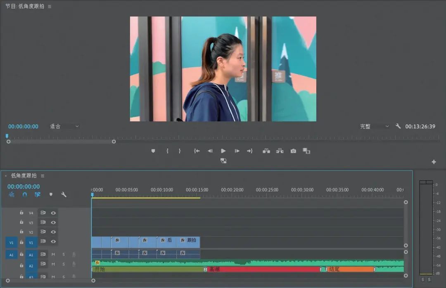Toggle lock on track V3
The image size is (446, 288).
click(21, 222)
